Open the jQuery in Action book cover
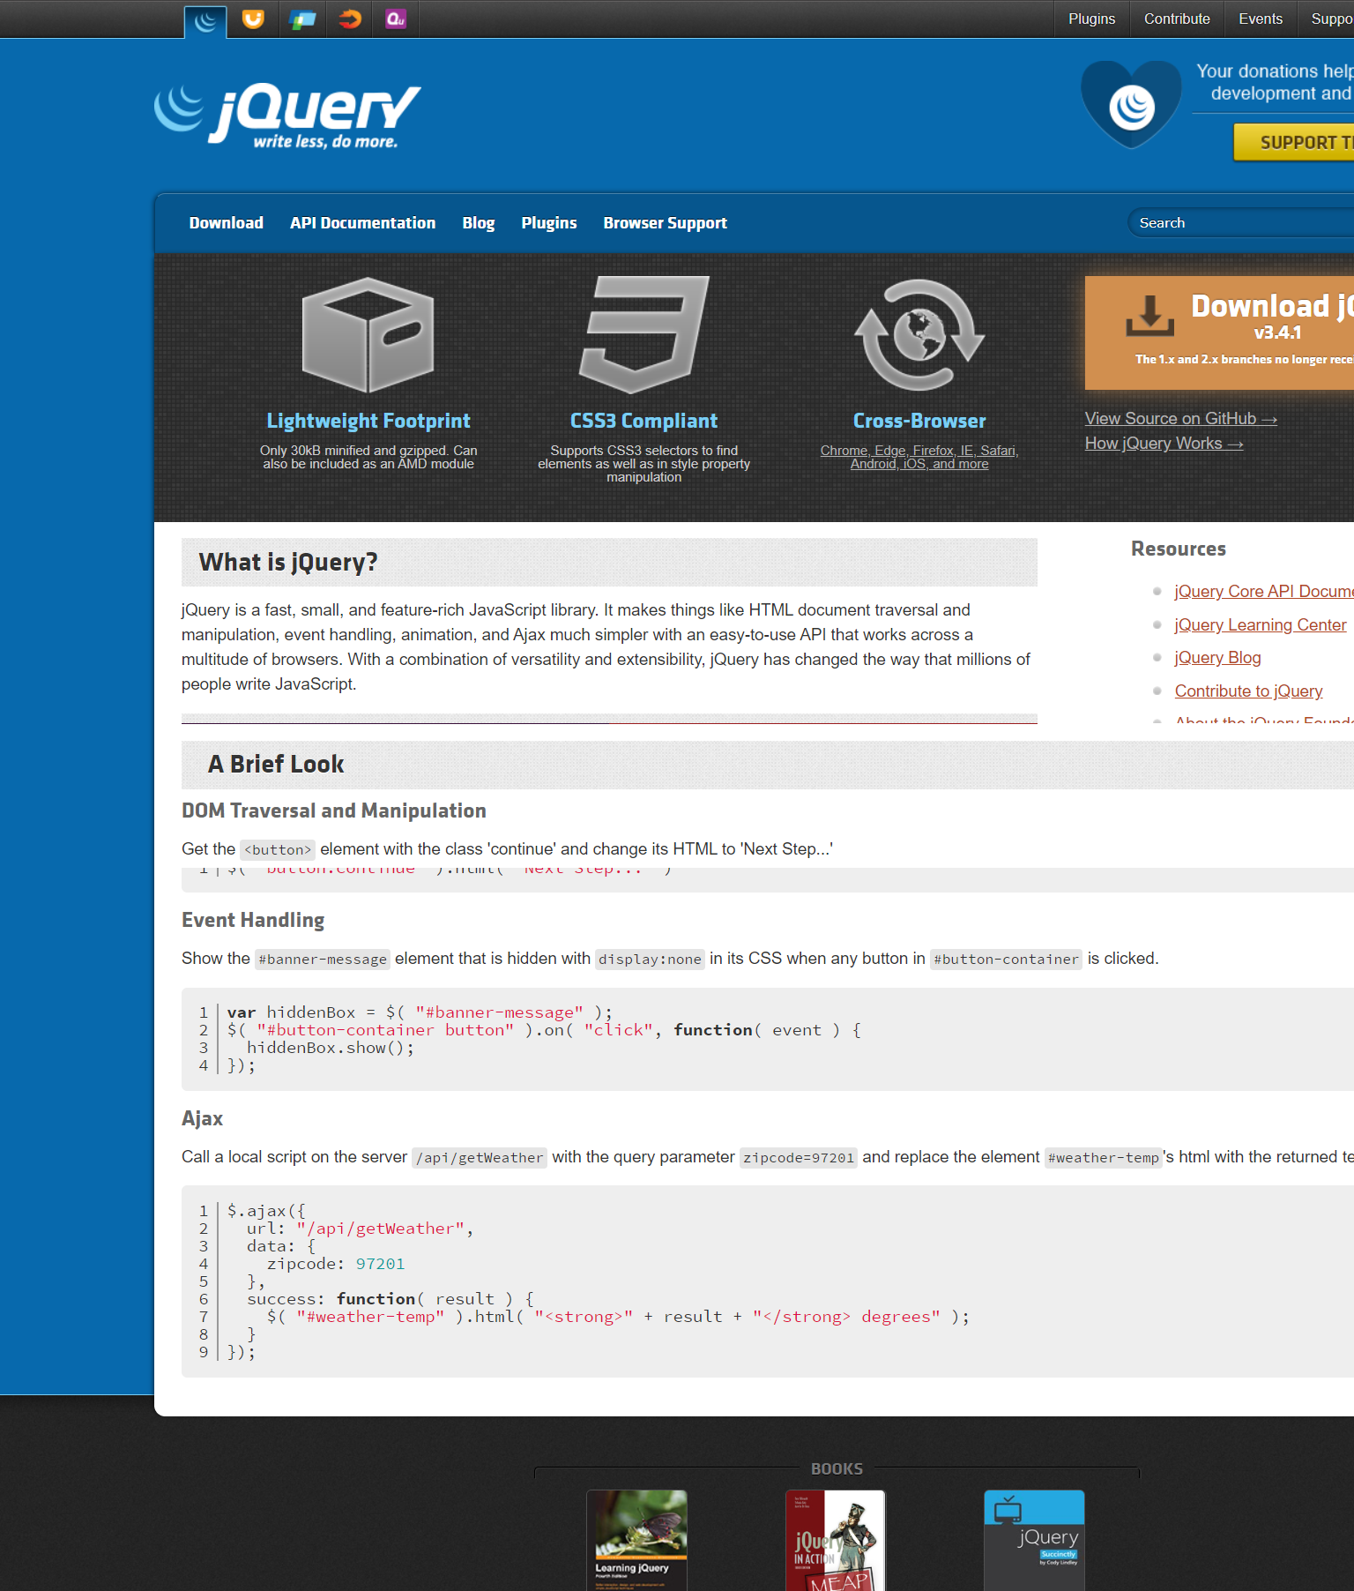The width and height of the screenshot is (1354, 1591). (x=835, y=1540)
